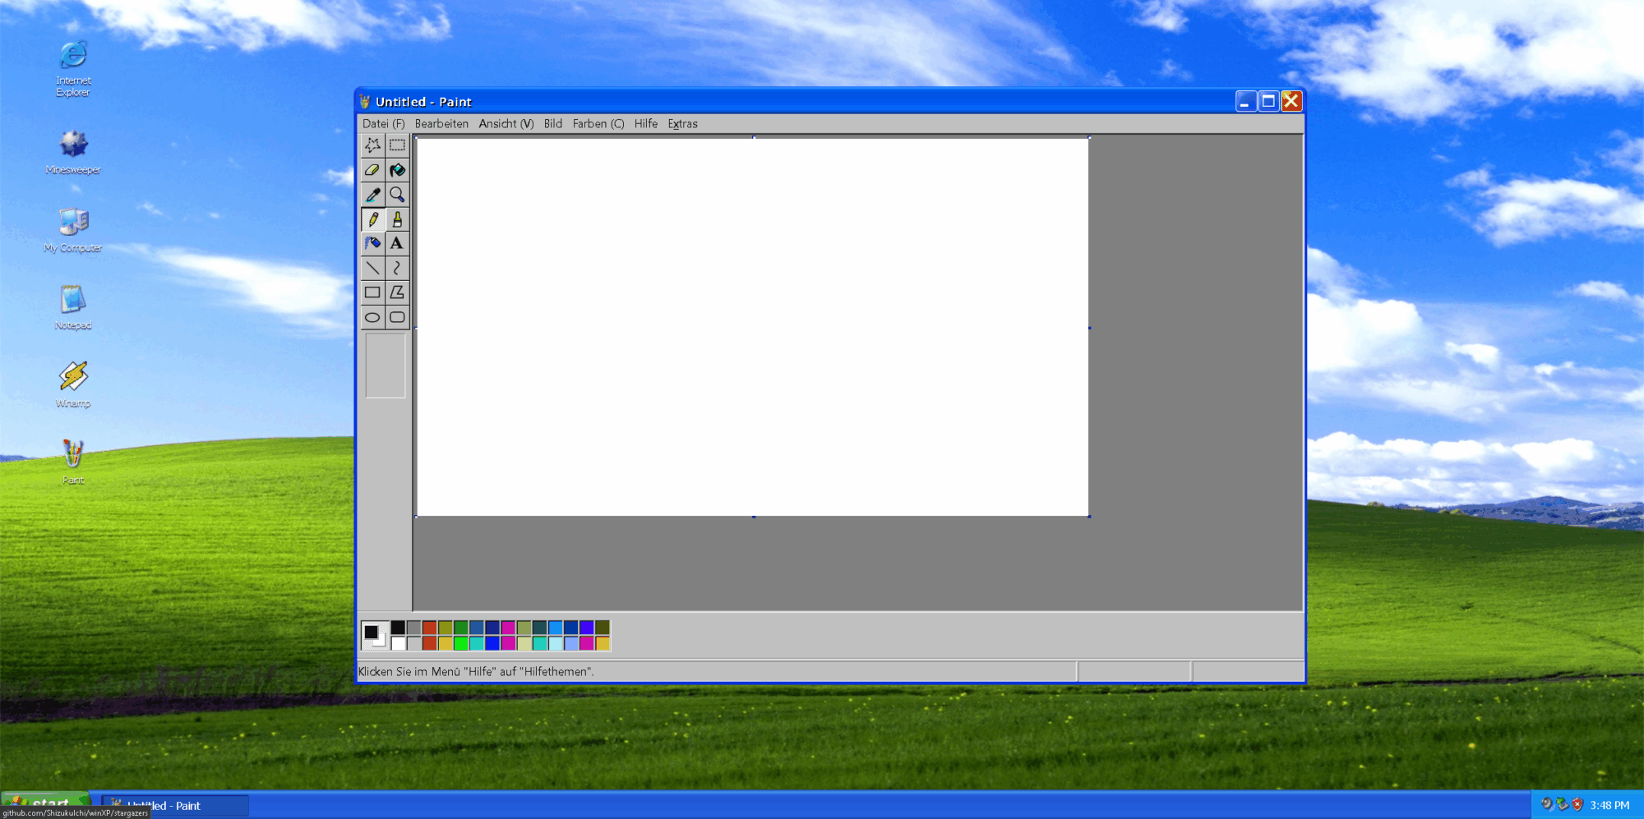Click the foreground/background color indicator box

[375, 635]
